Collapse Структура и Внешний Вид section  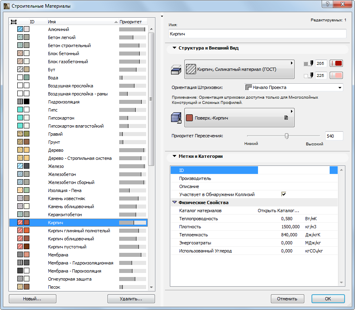(x=174, y=48)
